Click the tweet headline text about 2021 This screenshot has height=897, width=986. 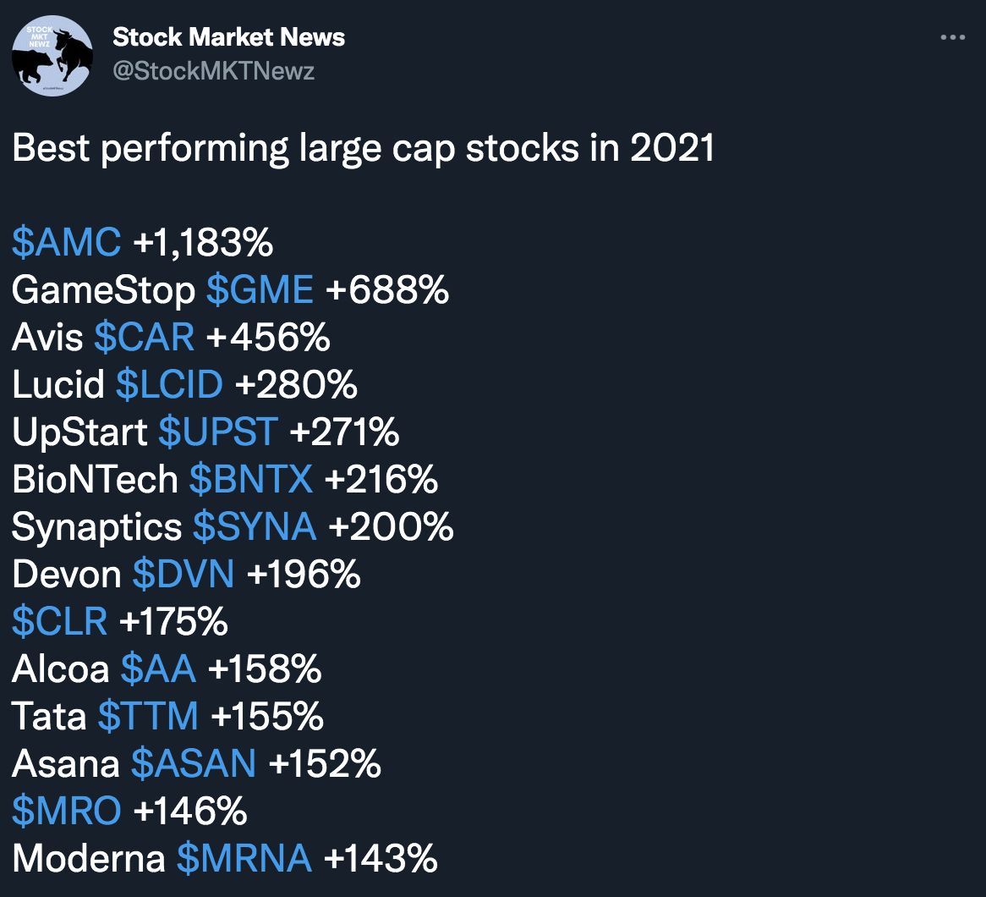364,149
